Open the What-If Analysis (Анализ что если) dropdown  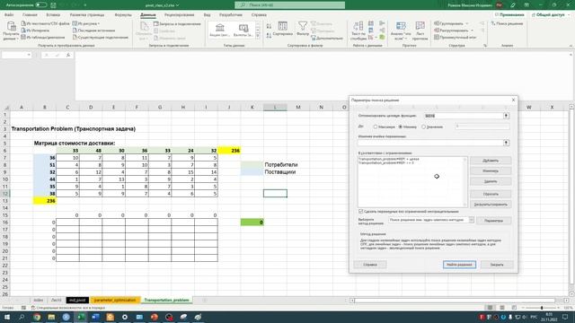(x=401, y=31)
